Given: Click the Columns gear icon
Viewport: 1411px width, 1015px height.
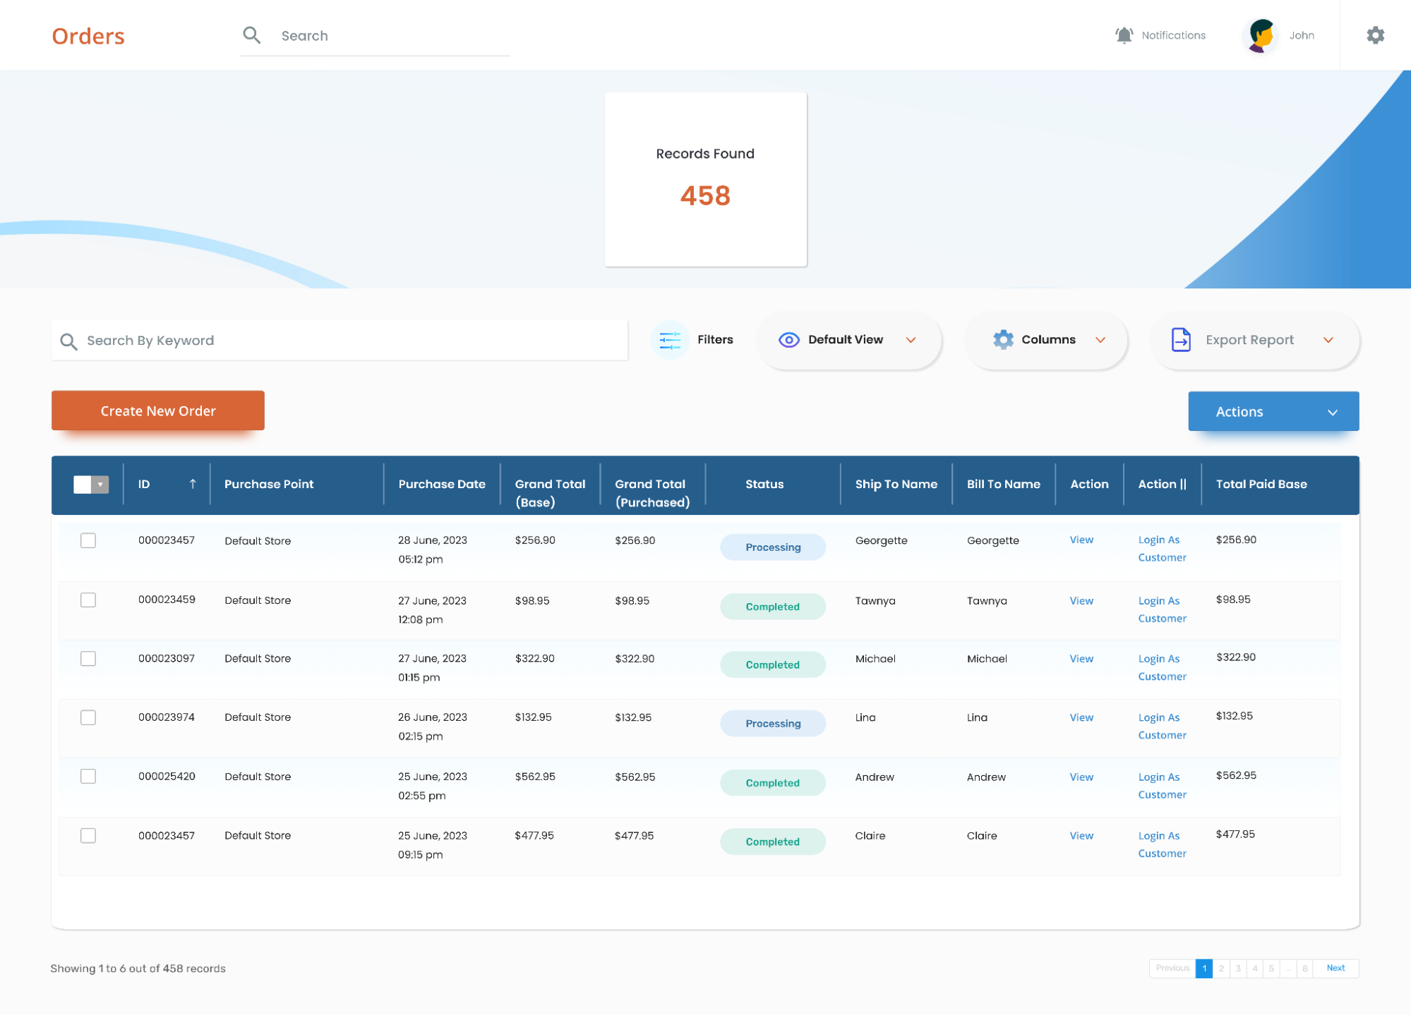Looking at the screenshot, I should [x=1003, y=340].
